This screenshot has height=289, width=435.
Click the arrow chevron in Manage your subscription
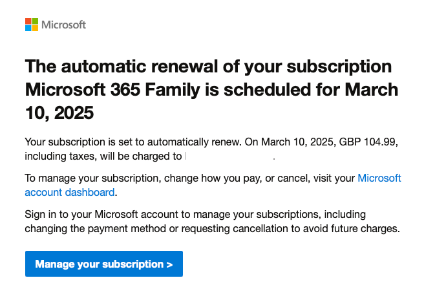[170, 264]
